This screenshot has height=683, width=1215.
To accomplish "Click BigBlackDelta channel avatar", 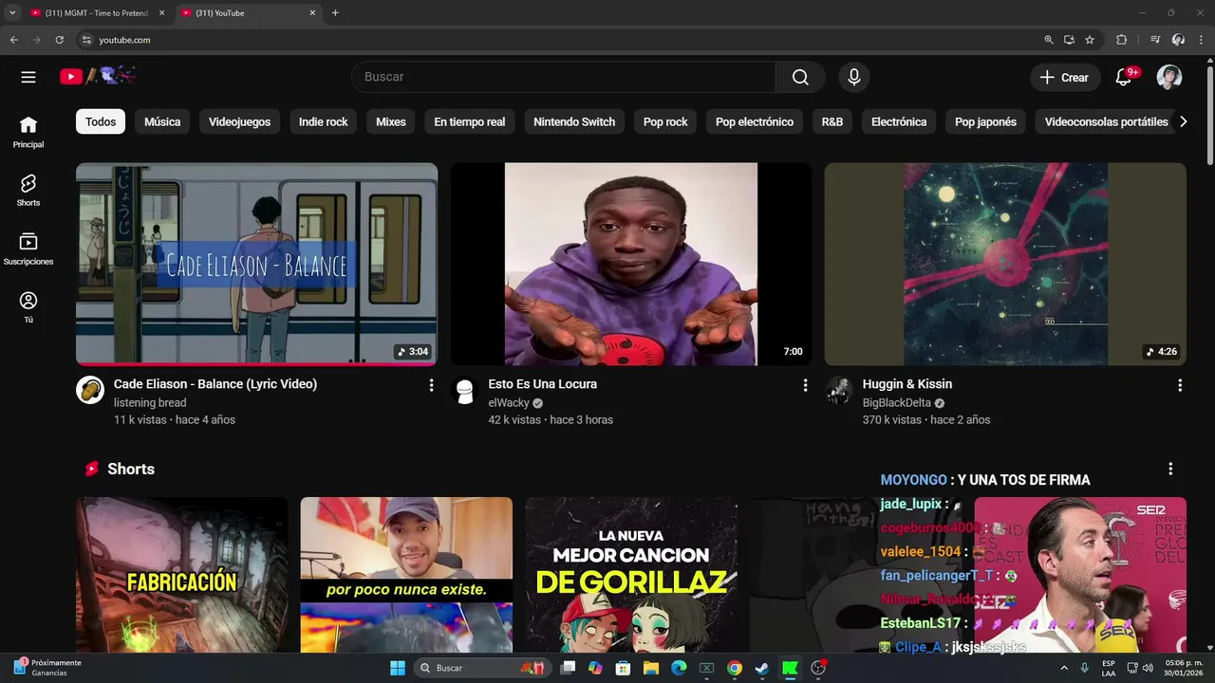I will tap(838, 390).
